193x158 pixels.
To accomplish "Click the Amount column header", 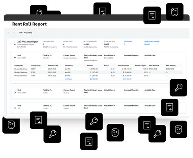I will pos(90,65).
